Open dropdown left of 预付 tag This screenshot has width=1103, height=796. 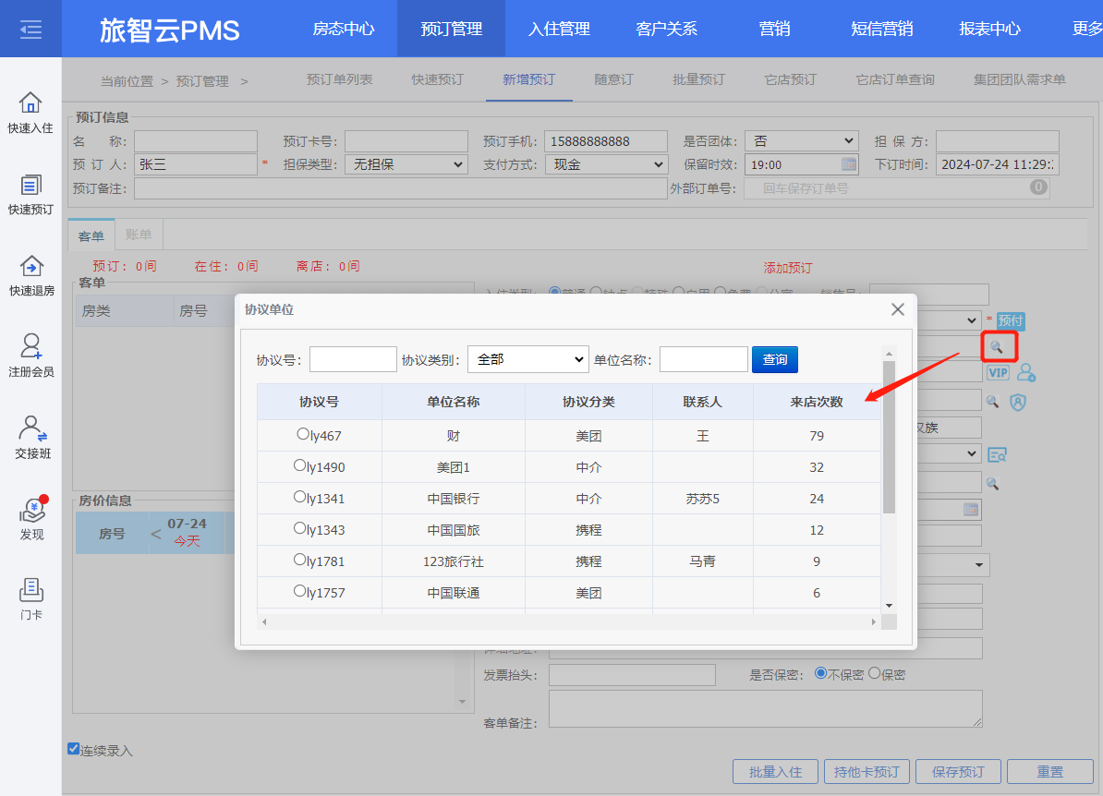point(972,320)
